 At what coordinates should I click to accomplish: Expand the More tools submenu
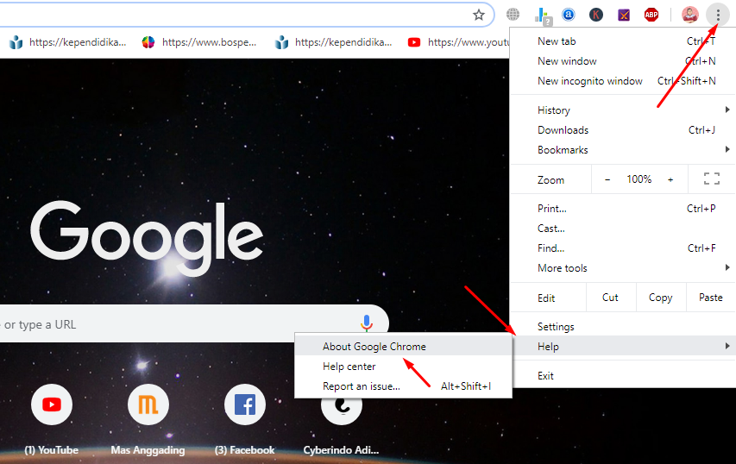tap(623, 268)
